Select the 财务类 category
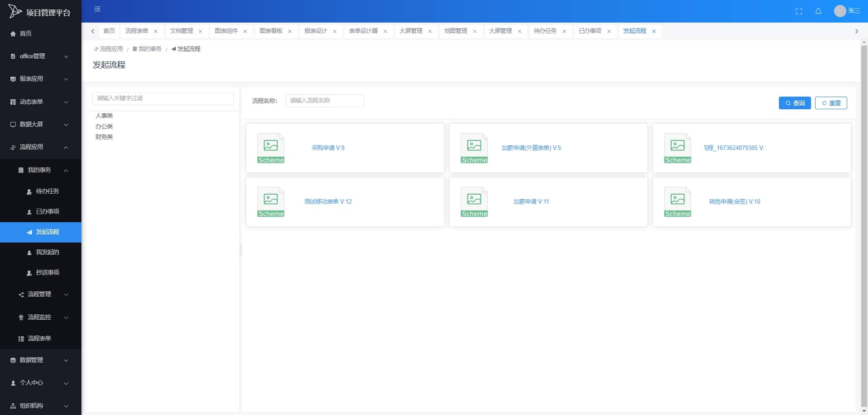 pyautogui.click(x=104, y=137)
